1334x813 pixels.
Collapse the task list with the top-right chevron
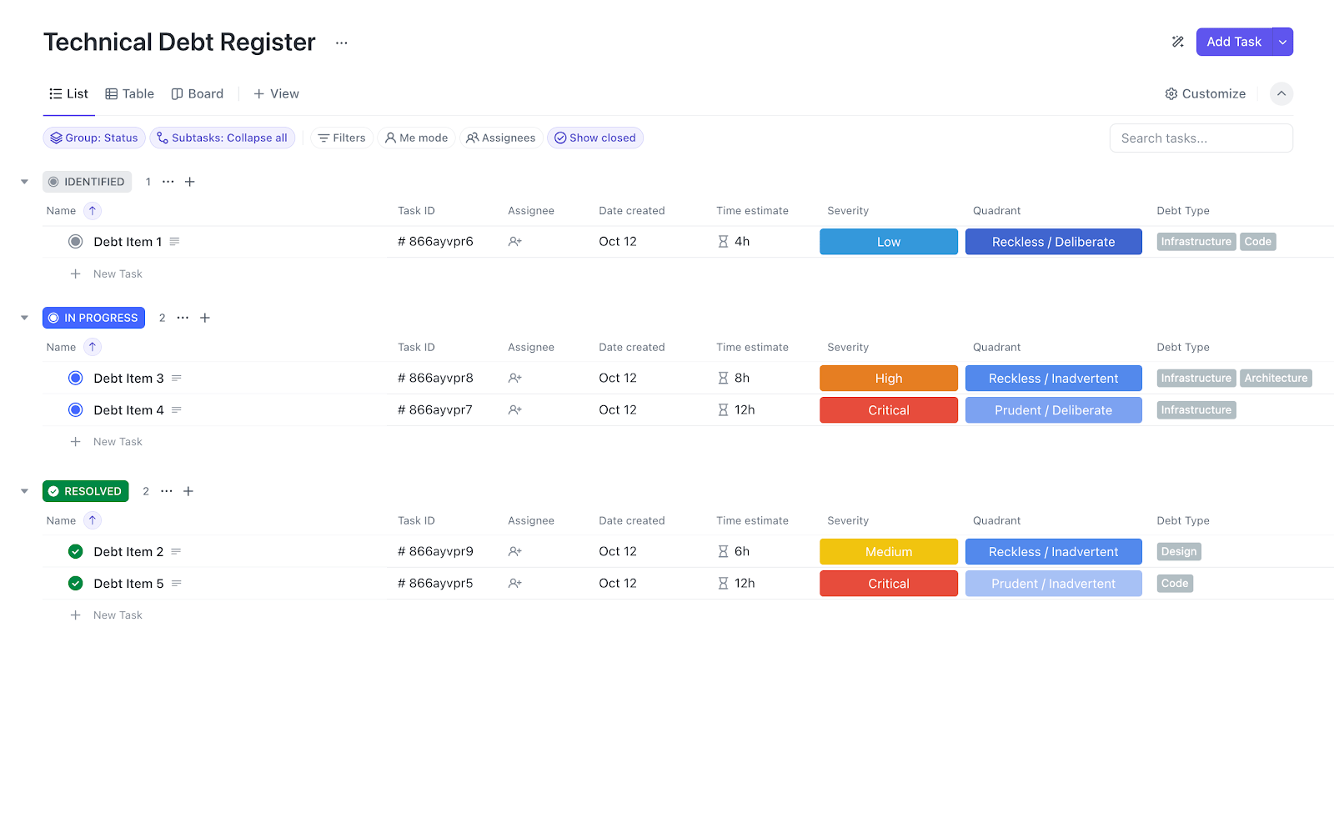1281,93
